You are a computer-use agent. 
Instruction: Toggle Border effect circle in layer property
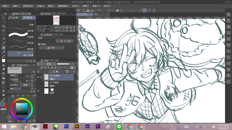tap(58, 41)
